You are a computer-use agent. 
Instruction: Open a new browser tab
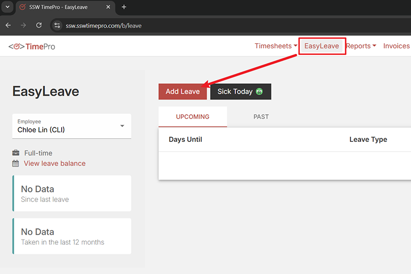124,7
